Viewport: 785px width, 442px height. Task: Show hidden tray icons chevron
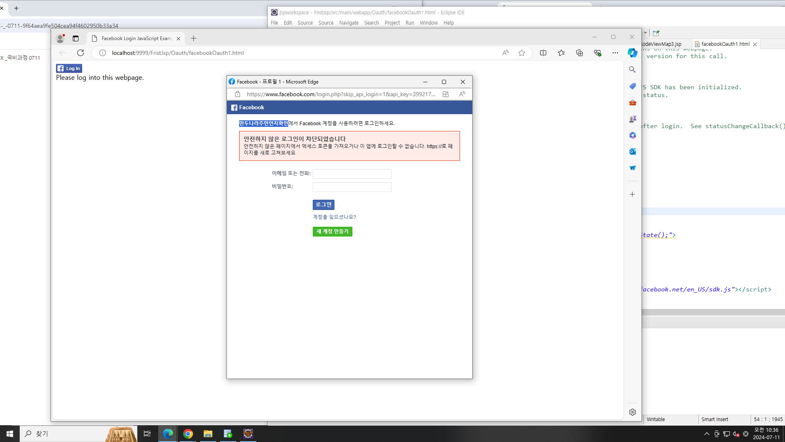tap(706, 434)
